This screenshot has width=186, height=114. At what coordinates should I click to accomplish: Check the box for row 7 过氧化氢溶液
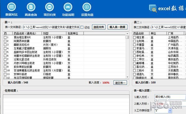5,59
